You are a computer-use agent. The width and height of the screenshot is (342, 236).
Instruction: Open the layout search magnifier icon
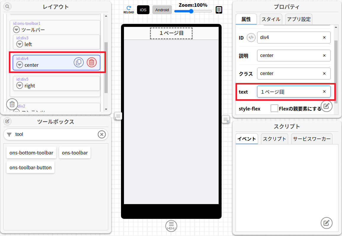point(7,6)
